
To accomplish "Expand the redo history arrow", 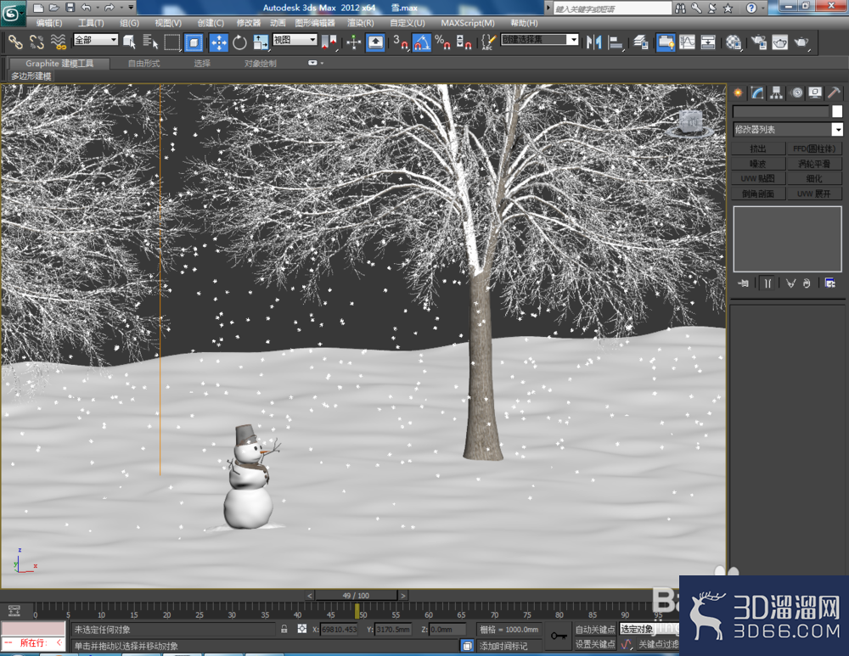I will [121, 8].
